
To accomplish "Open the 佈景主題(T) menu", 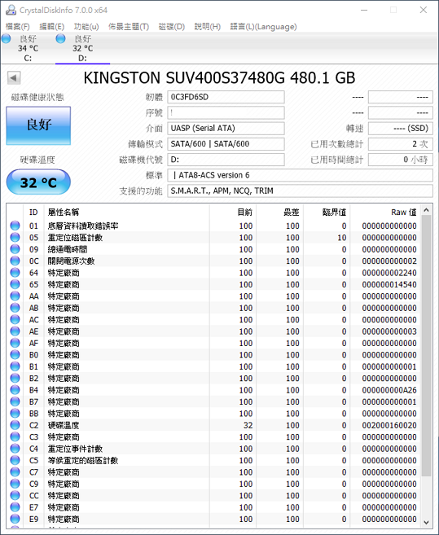I will (x=129, y=27).
